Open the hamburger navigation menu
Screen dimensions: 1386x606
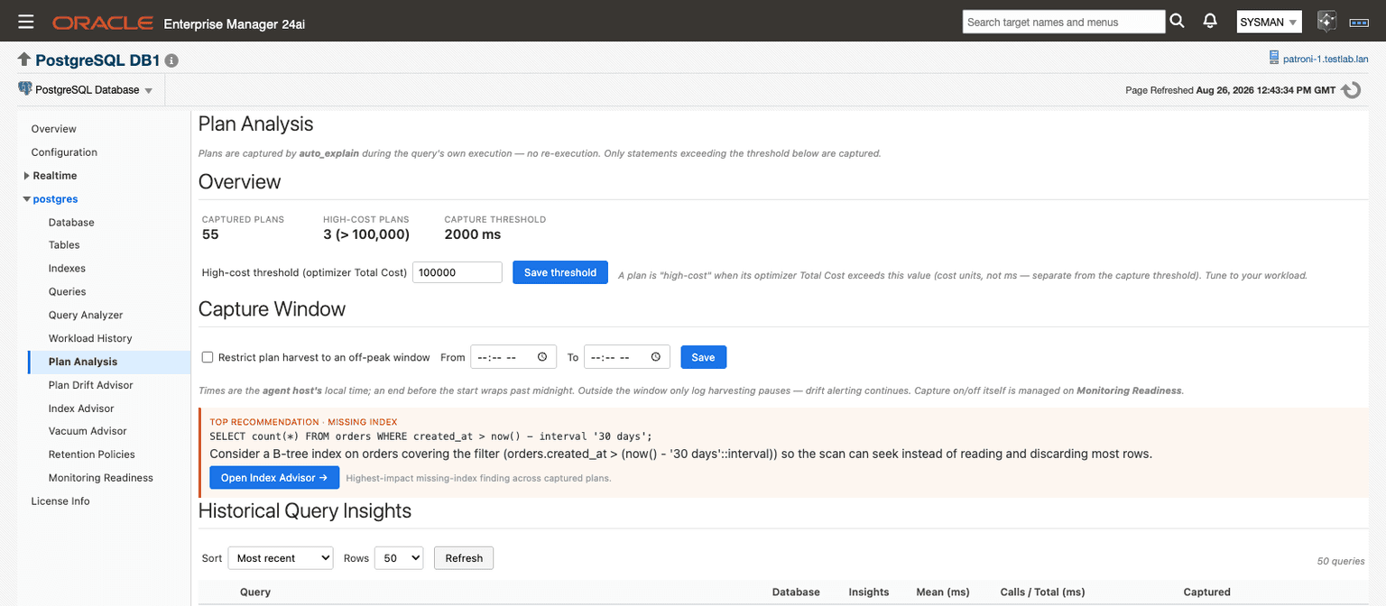(x=25, y=22)
